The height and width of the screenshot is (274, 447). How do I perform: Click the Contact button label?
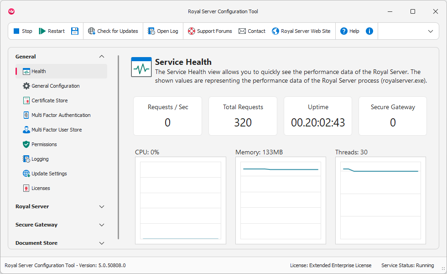pyautogui.click(x=256, y=31)
